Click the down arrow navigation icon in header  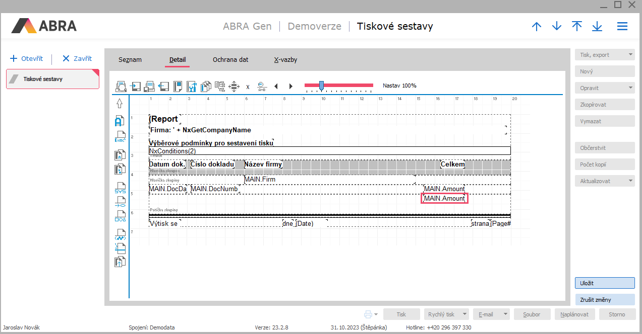pyautogui.click(x=557, y=26)
